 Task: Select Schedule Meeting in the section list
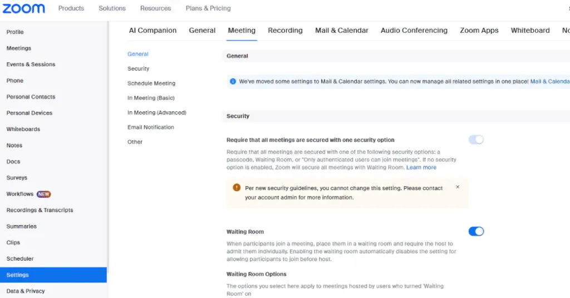click(x=151, y=83)
